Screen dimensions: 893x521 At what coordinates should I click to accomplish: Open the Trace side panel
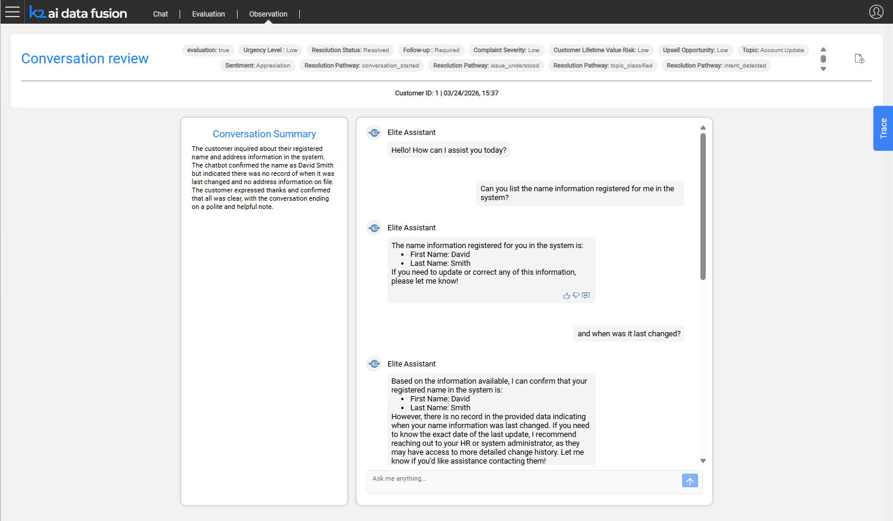(x=883, y=128)
